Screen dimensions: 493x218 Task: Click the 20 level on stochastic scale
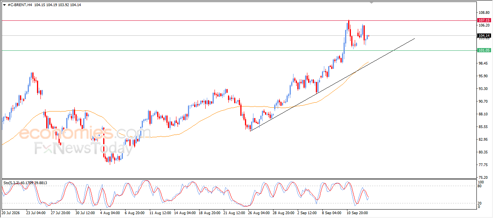click(480, 203)
